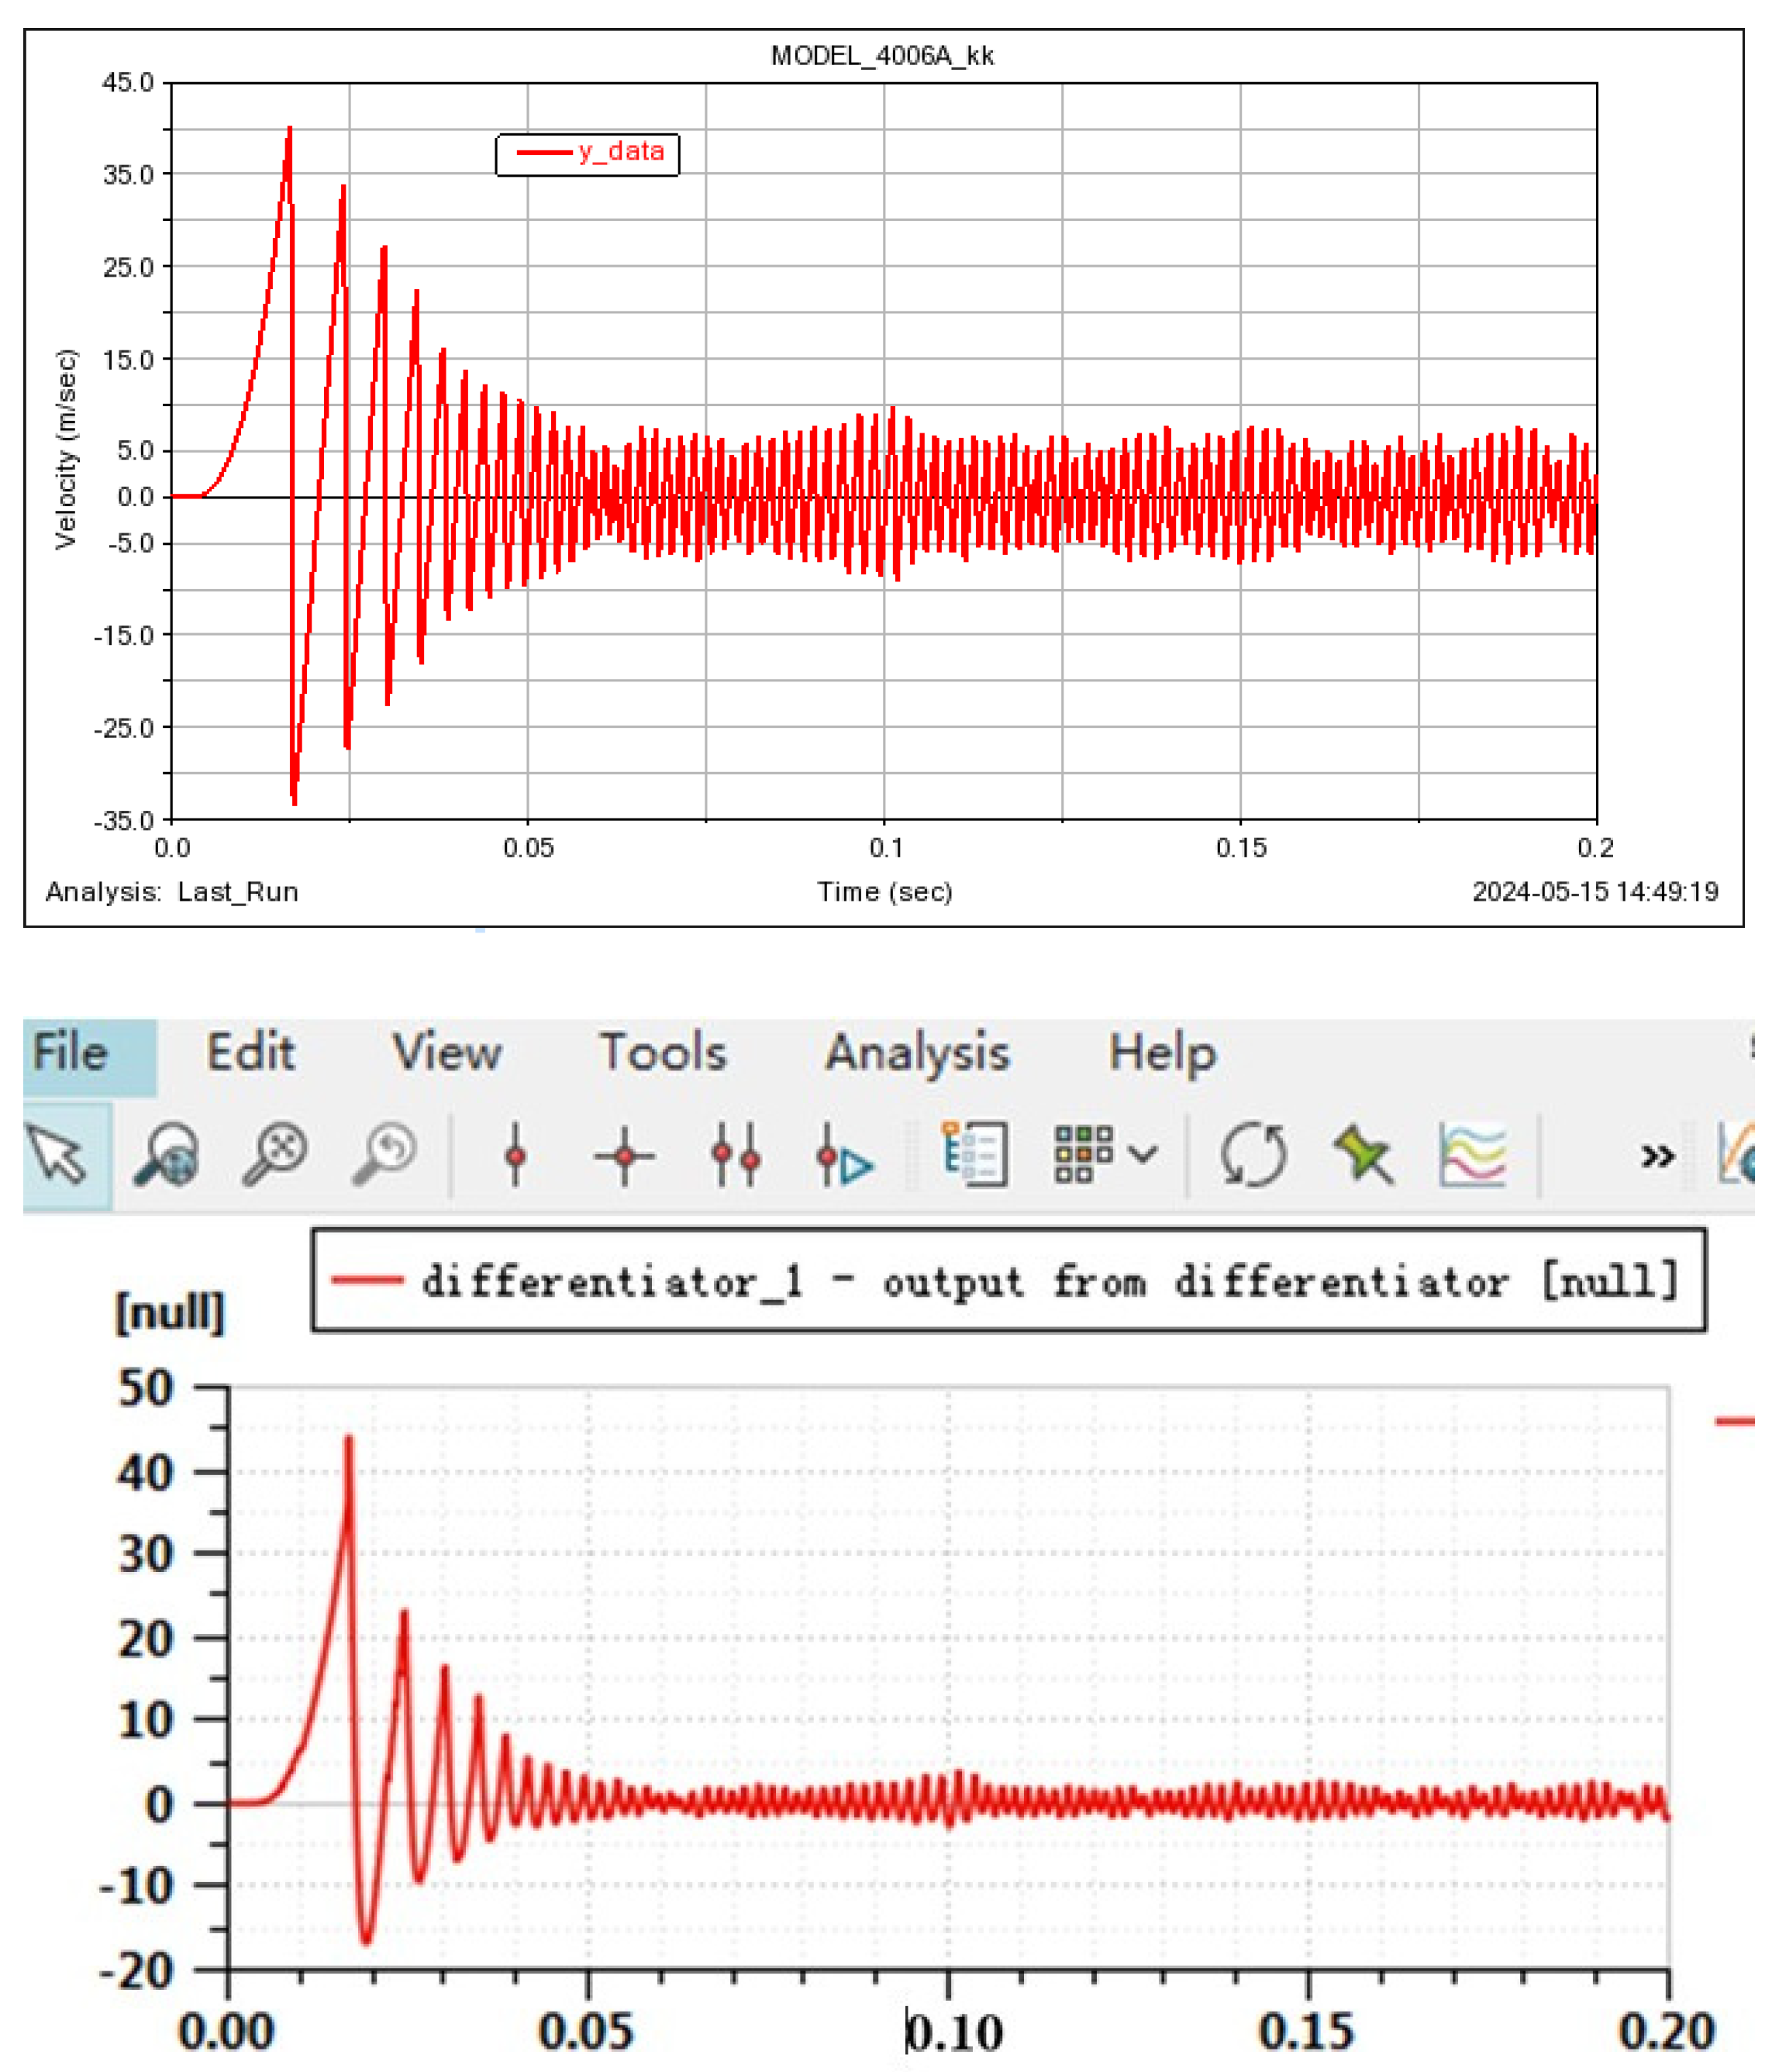1779x2072 pixels.
Task: Enable the single vertical cursor tool
Action: pos(516,1155)
